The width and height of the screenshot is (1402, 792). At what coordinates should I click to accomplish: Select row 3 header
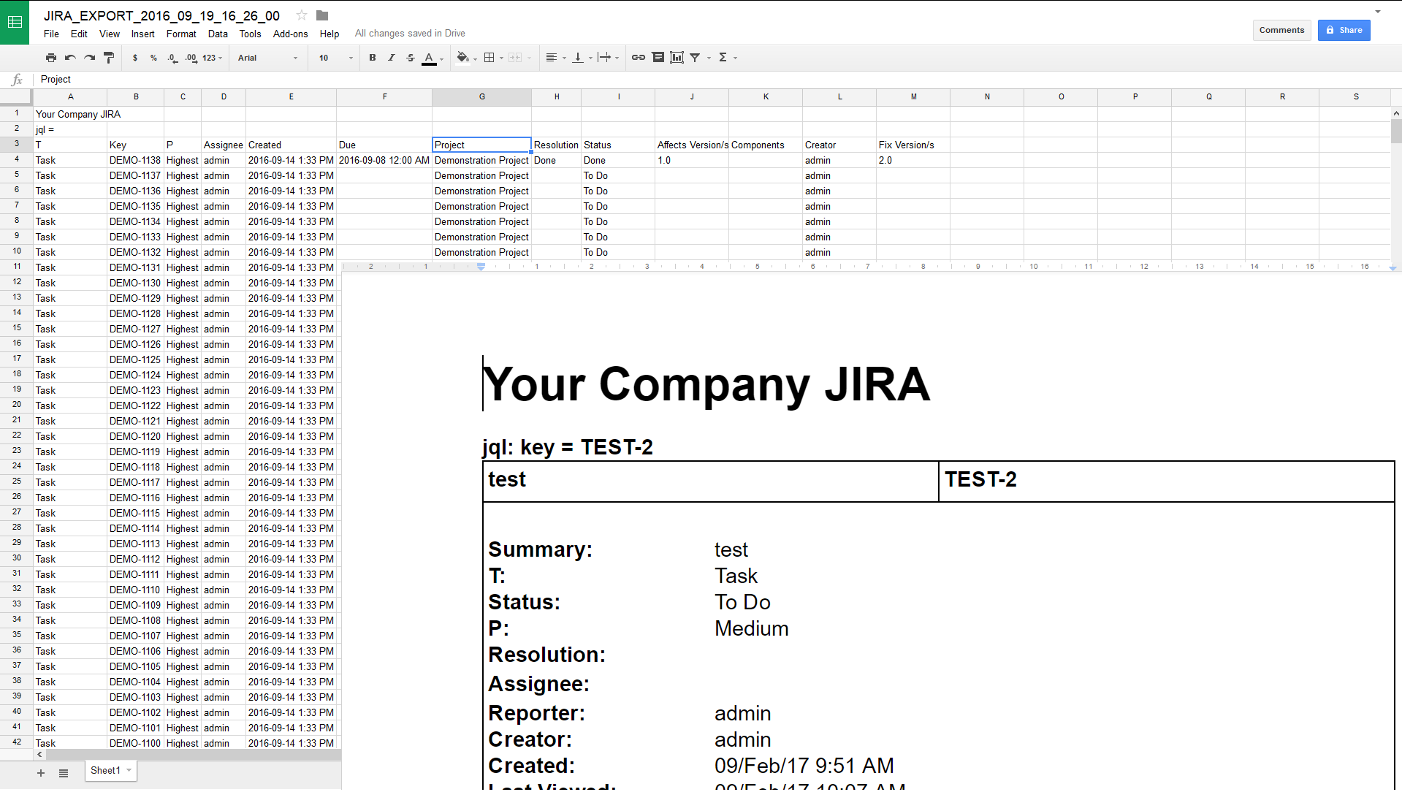tap(16, 144)
